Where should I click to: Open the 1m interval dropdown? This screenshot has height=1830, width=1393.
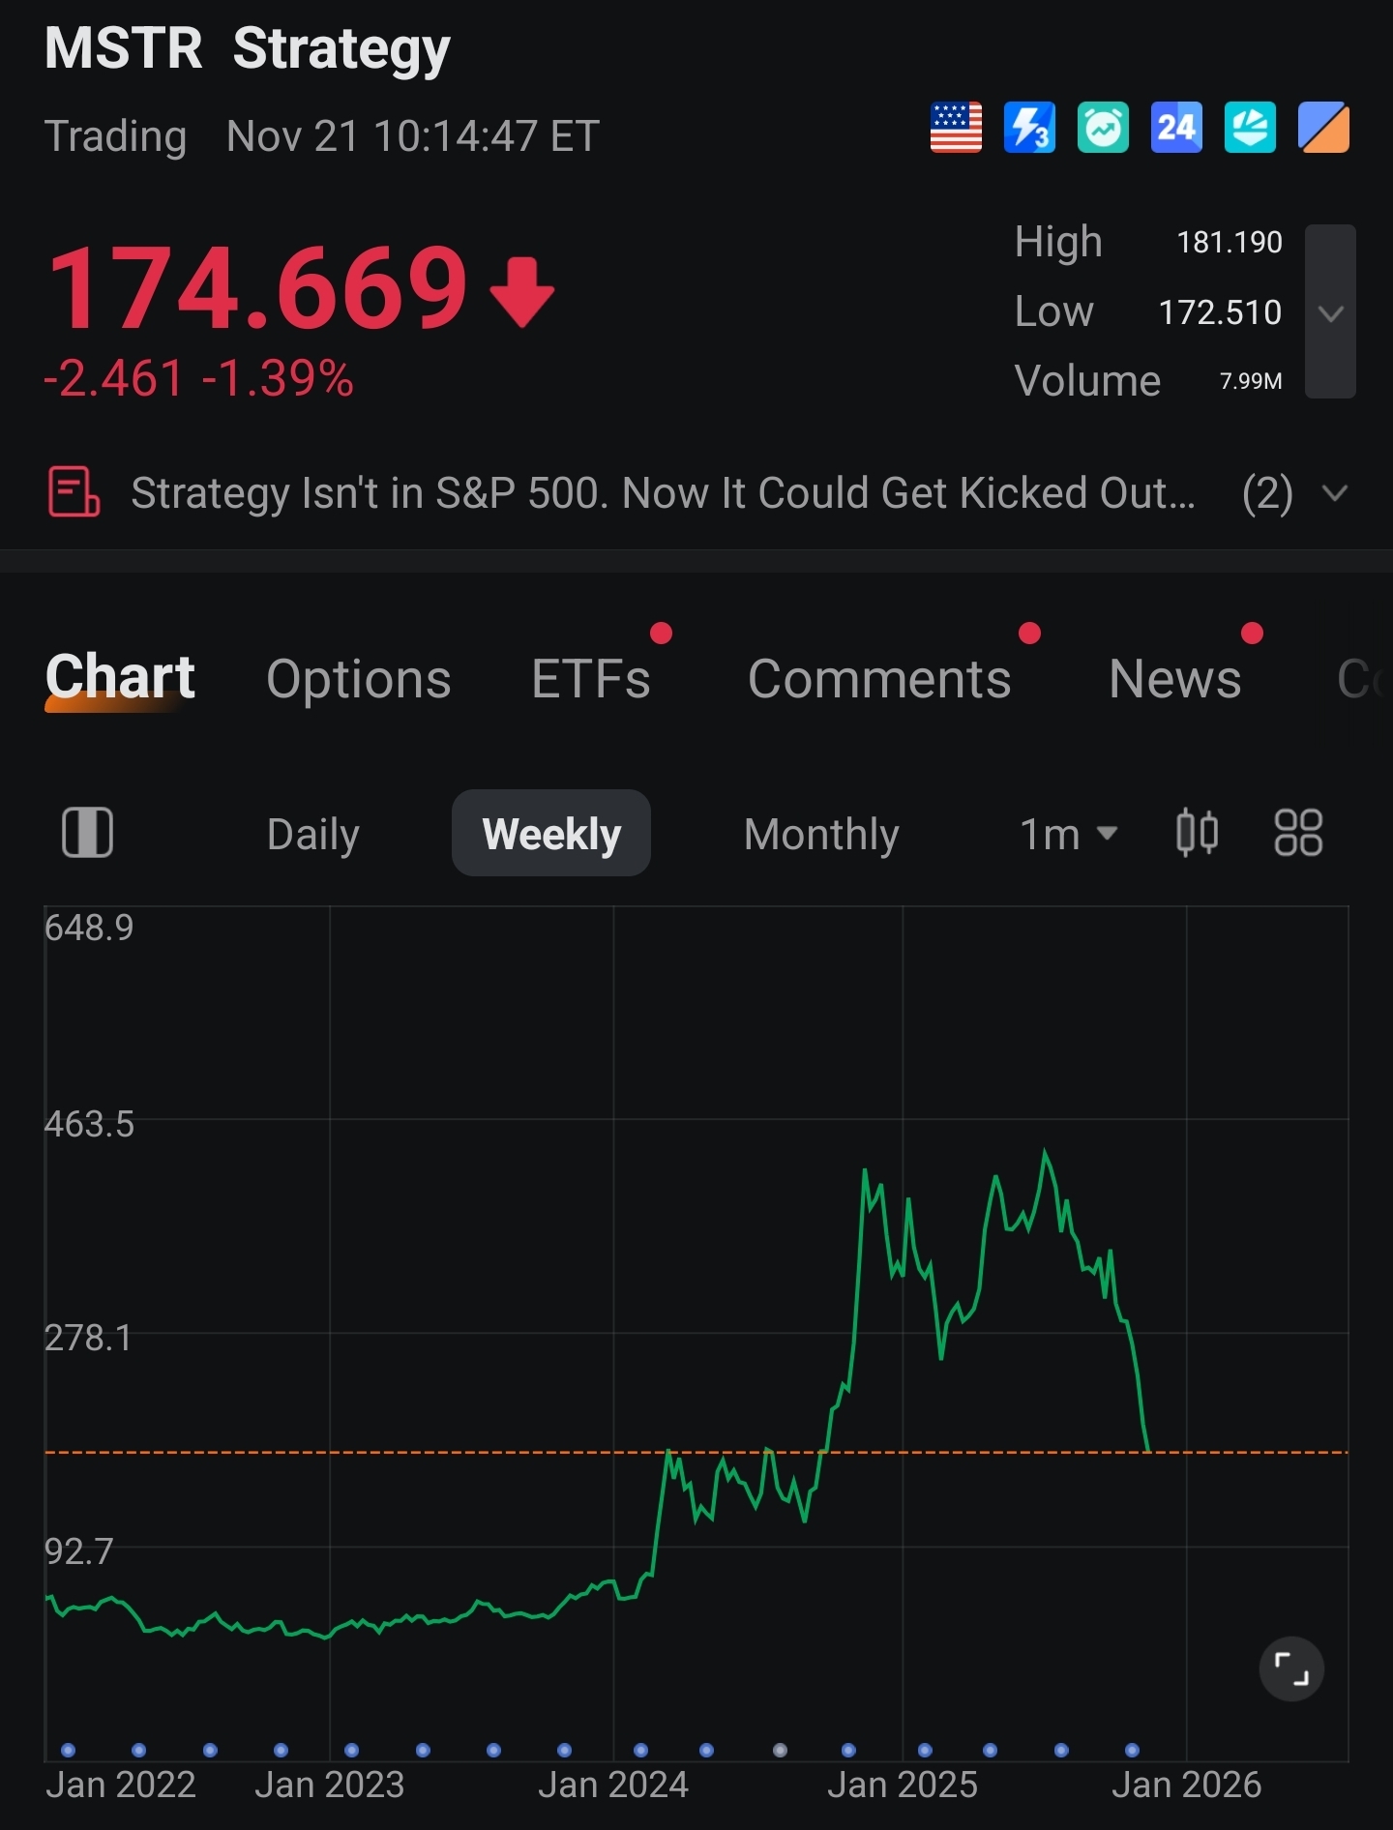pyautogui.click(x=1068, y=834)
